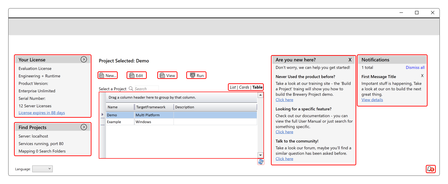Image resolution: width=448 pixels, height=184 pixels.
Task: Switch to Cards view
Action: coord(244,87)
